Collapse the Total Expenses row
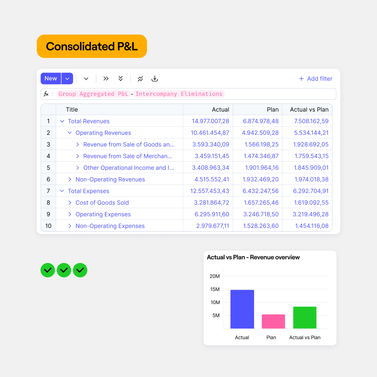Viewport: 377px width, 377px height. pyautogui.click(x=62, y=191)
